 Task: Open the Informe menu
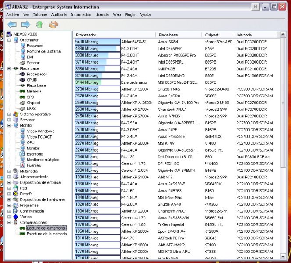pyautogui.click(x=40, y=14)
